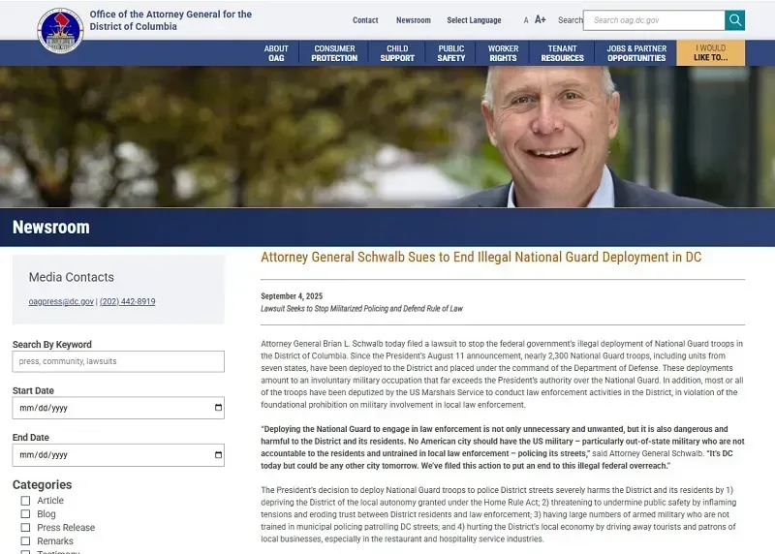775x554 pixels.
Task: Tick the Press Release checkbox
Action: click(26, 527)
